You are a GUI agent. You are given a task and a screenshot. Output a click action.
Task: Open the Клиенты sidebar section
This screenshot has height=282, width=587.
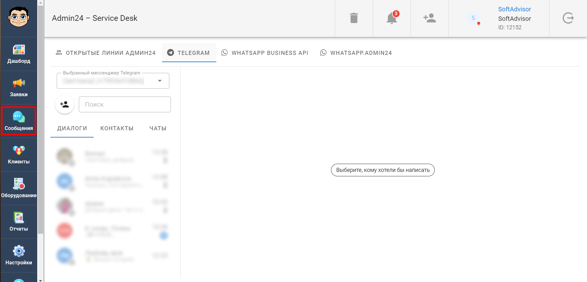19,155
